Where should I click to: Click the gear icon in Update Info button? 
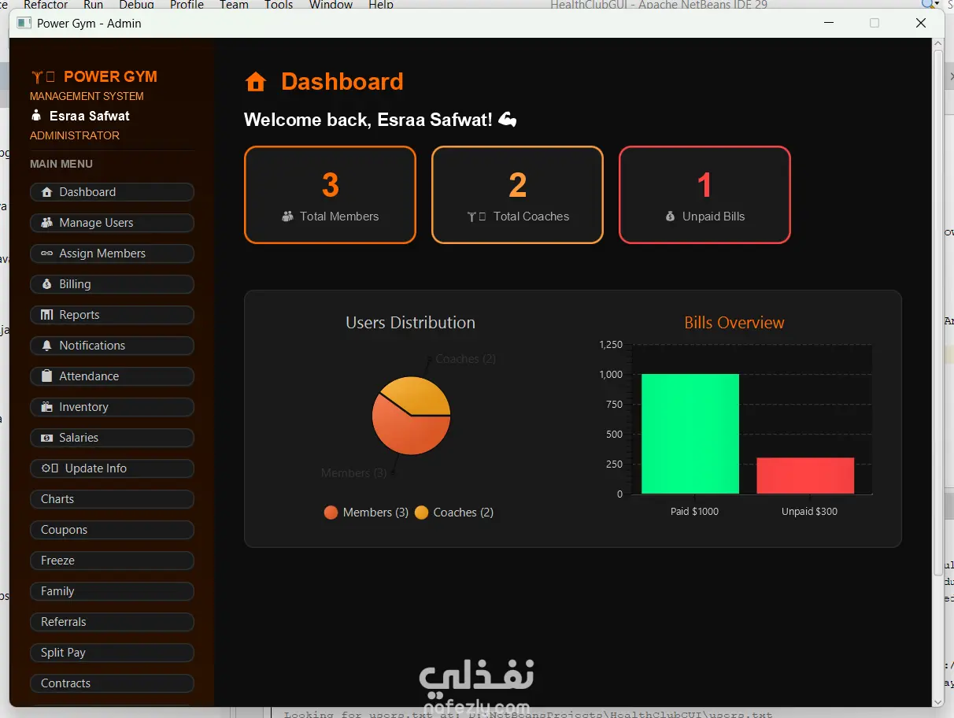click(46, 468)
